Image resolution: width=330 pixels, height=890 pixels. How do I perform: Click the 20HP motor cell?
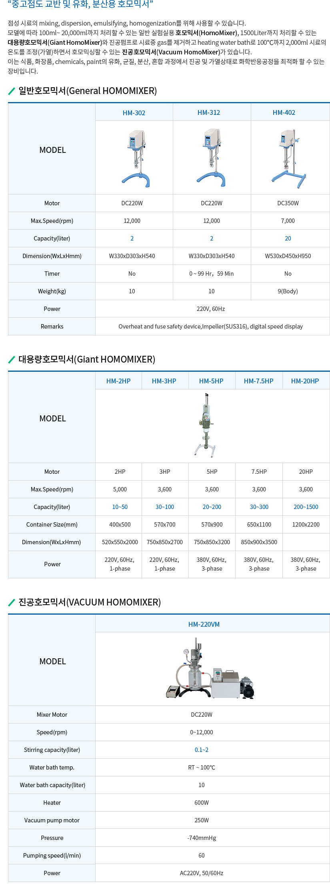[306, 472]
